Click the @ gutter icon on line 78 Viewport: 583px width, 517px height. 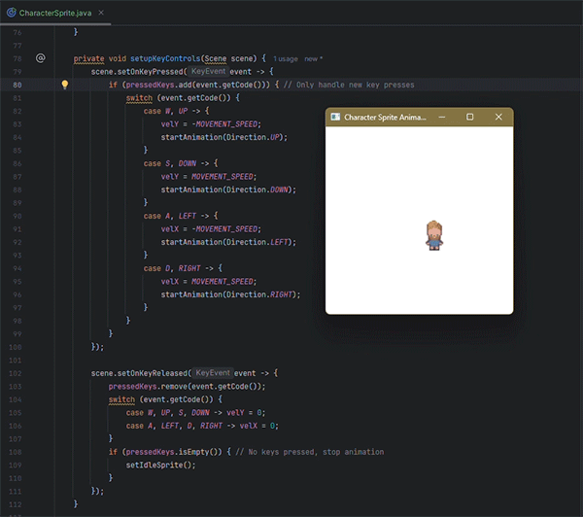coord(40,58)
